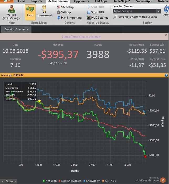Click the date 10.03.2018
Viewport: 169px width, 184px height.
[x=15, y=51]
